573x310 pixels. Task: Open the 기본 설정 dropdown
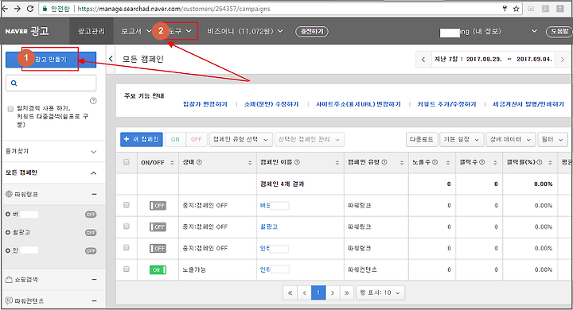pos(462,139)
